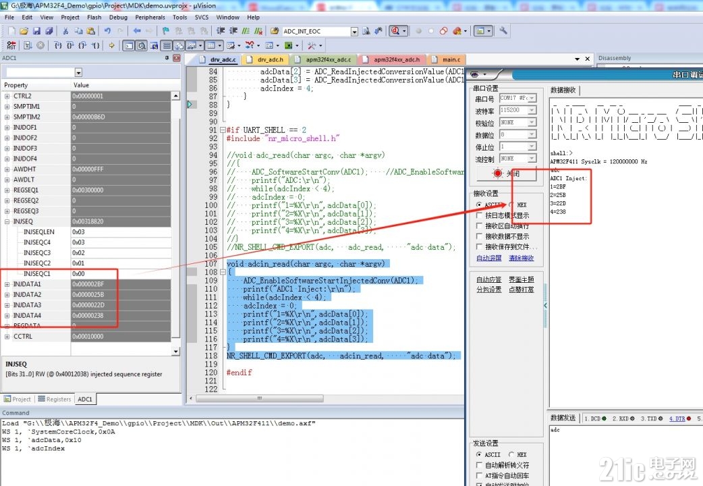Undo the last edit via toolbar

point(107,31)
